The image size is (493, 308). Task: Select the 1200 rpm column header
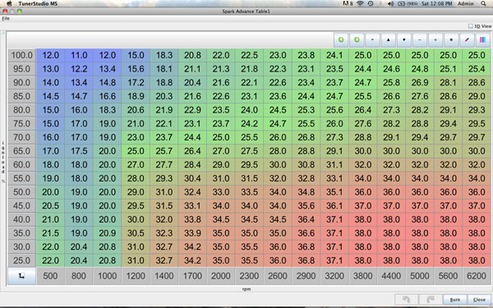coord(136,276)
